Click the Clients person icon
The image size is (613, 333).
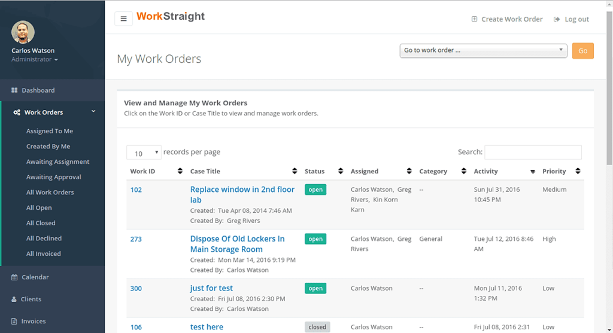14,300
